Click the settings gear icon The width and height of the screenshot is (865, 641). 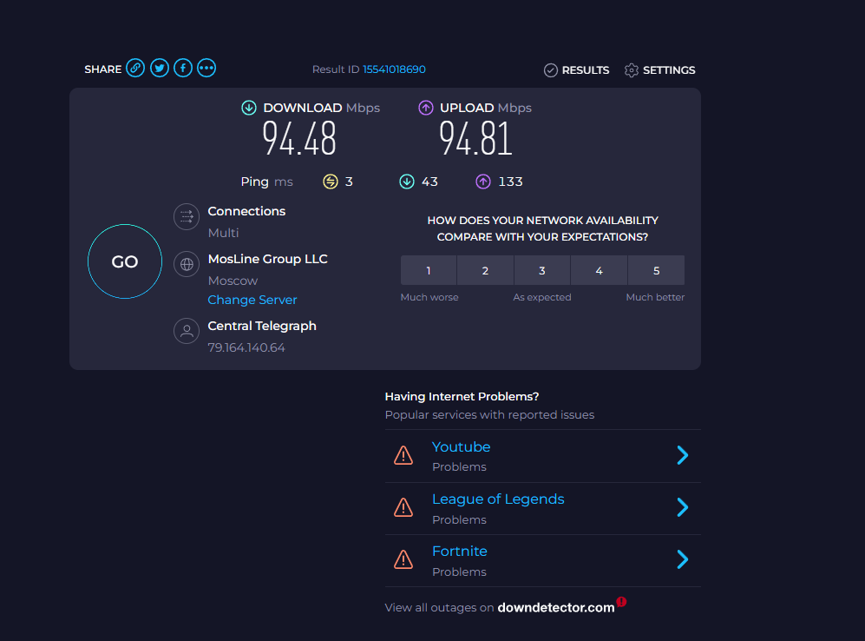[x=632, y=70]
